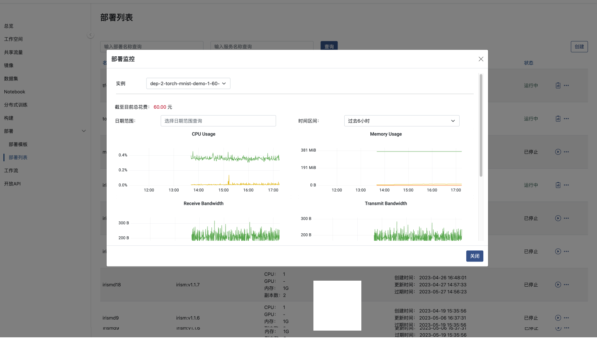This screenshot has height=340, width=597.
Task: Expand the 时间区间 dropdown showing 过去6小时
Action: (x=401, y=121)
